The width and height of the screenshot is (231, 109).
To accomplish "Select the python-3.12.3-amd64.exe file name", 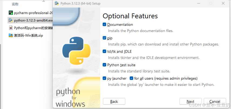I will [x=34, y=20].
